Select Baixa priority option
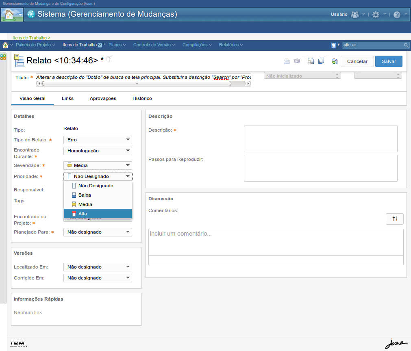This screenshot has height=351, width=411. [98, 195]
